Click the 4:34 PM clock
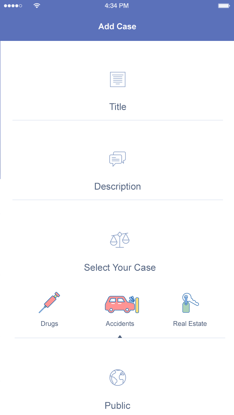This screenshot has height=415, width=234. coord(117,5)
